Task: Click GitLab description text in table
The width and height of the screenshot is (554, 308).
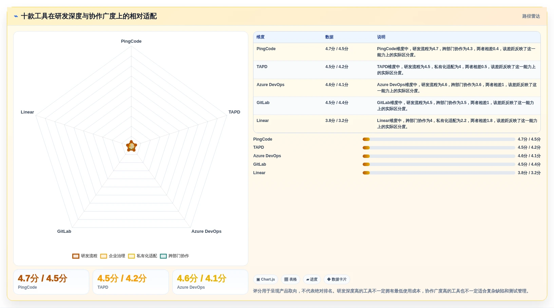Action: [x=455, y=106]
